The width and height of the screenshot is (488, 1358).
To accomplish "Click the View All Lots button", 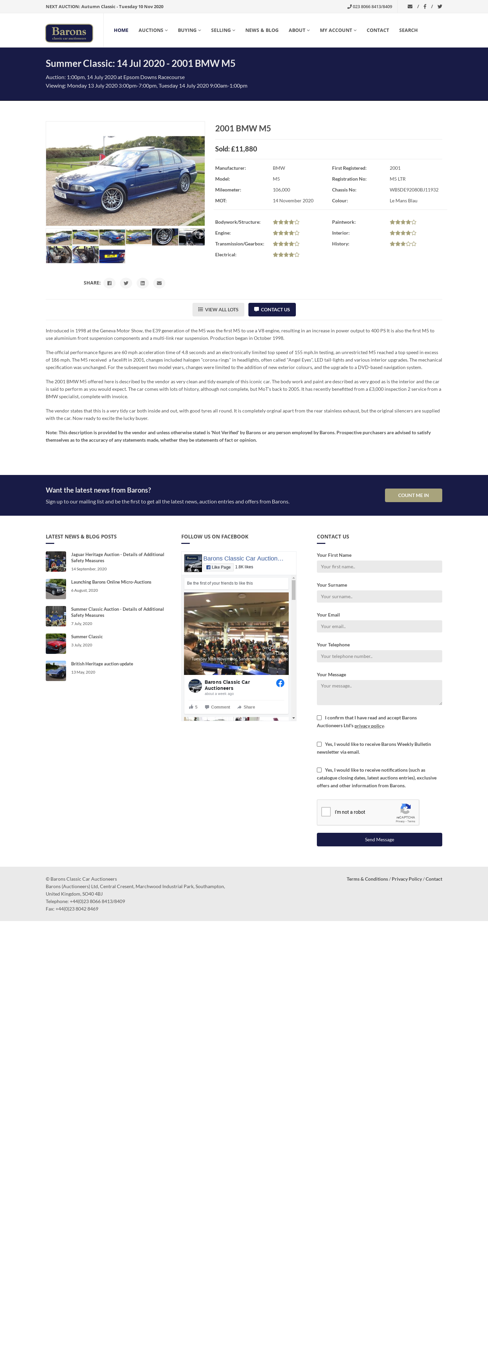I will [218, 309].
